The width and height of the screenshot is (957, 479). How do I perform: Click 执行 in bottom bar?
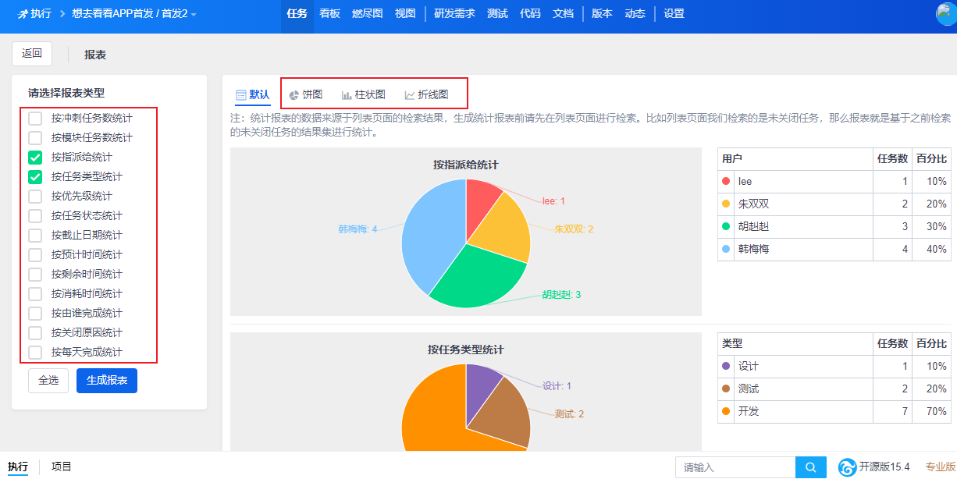pos(18,467)
